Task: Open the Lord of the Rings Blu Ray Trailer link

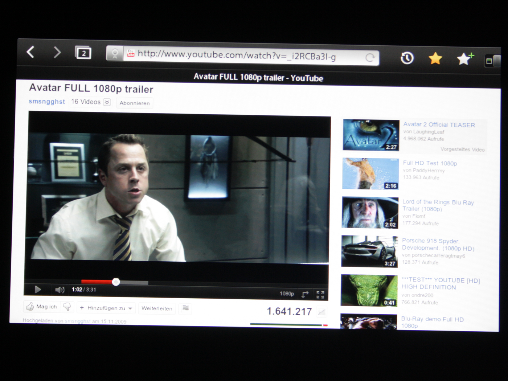Action: pos(438,205)
